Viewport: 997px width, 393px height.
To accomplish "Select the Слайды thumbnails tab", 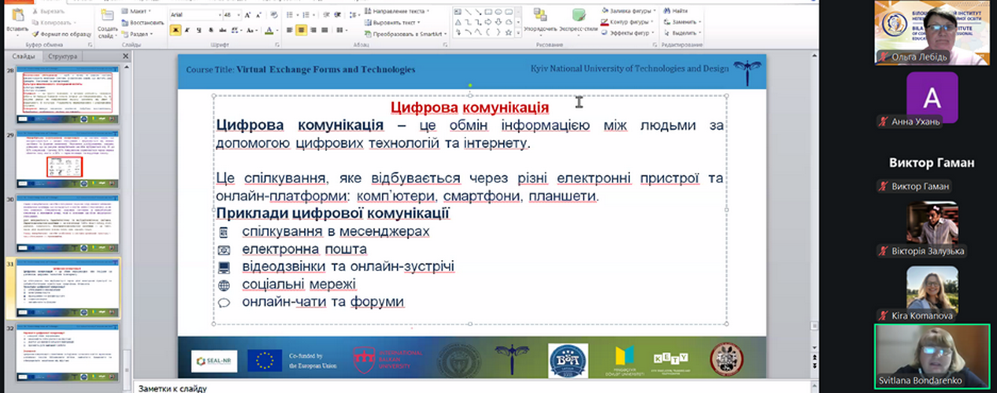I will 24,57.
